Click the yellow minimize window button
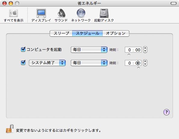Image resolution: width=179 pixels, height=139 pixels. coord(11,3)
